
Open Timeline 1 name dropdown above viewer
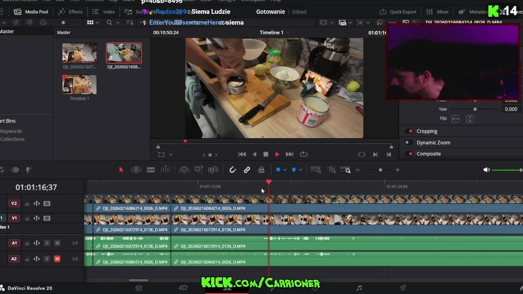point(287,33)
